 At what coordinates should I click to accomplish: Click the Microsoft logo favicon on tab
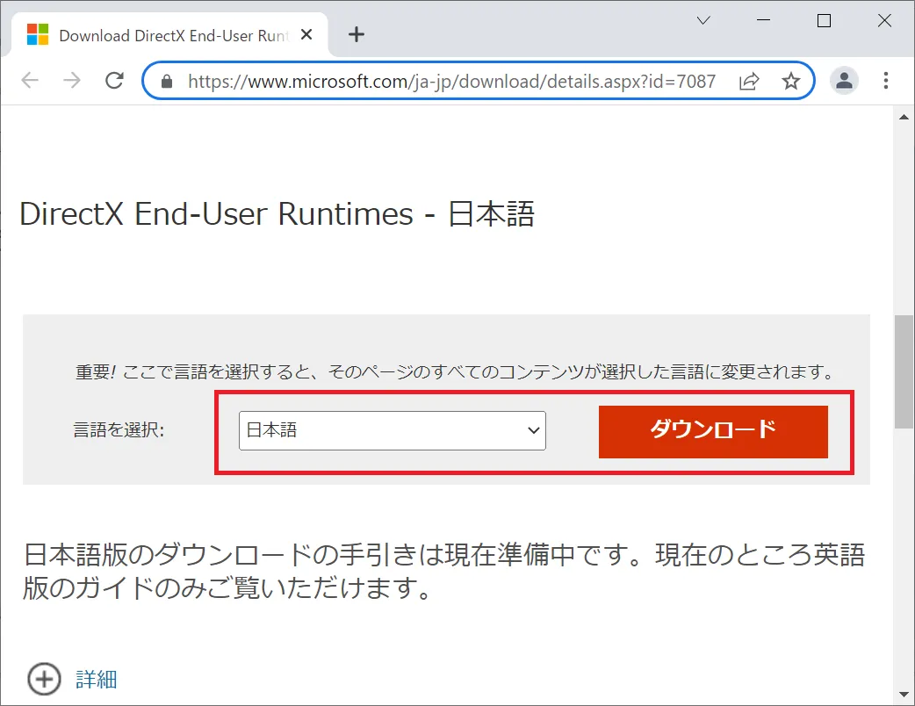pos(38,35)
